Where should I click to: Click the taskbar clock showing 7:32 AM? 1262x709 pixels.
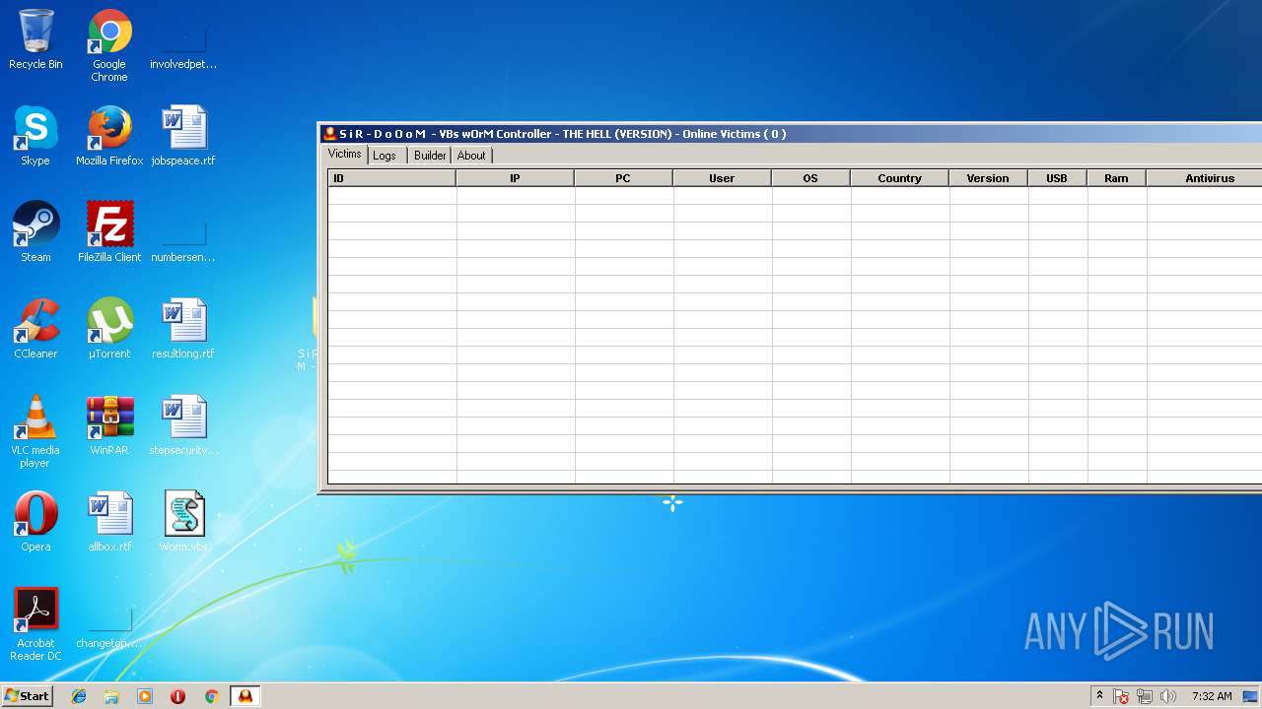click(1212, 696)
